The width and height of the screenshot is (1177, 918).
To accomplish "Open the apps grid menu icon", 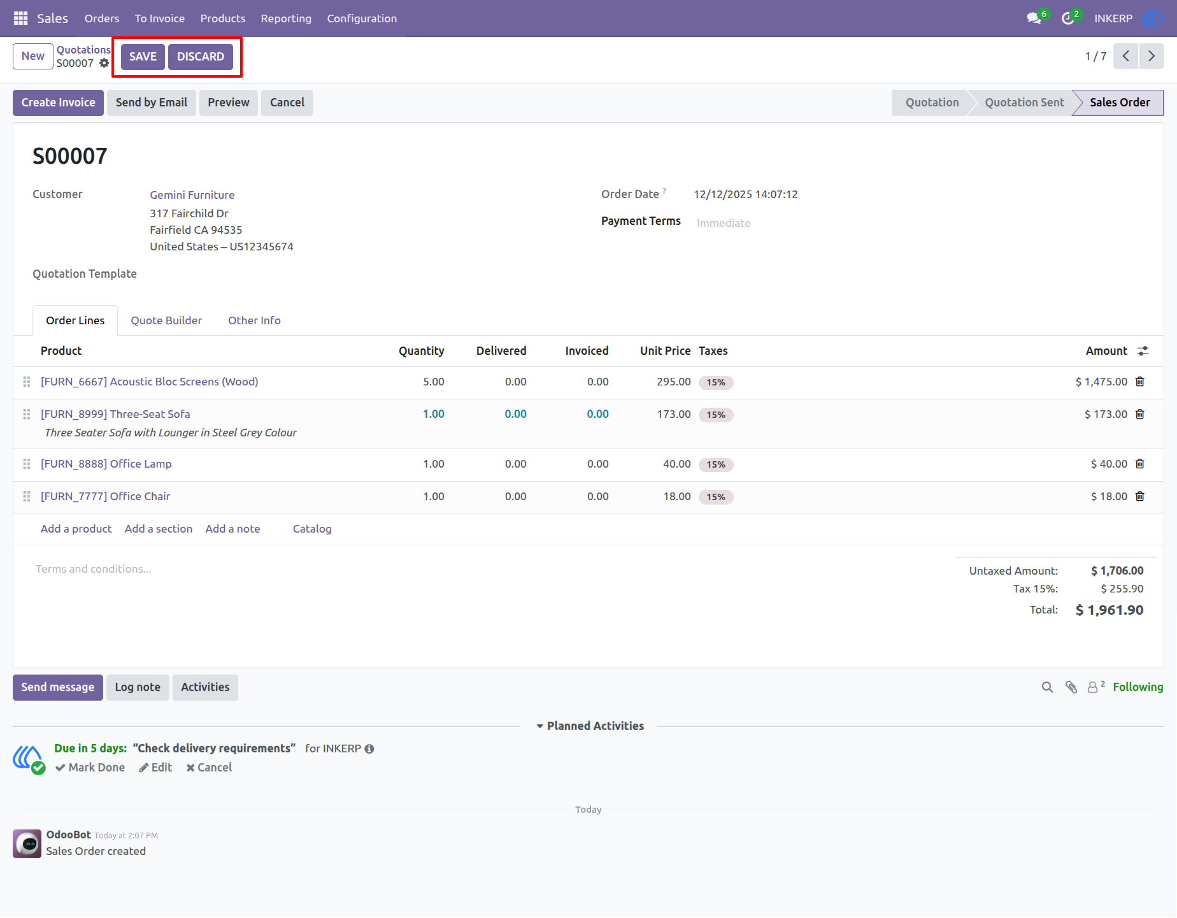I will [20, 18].
